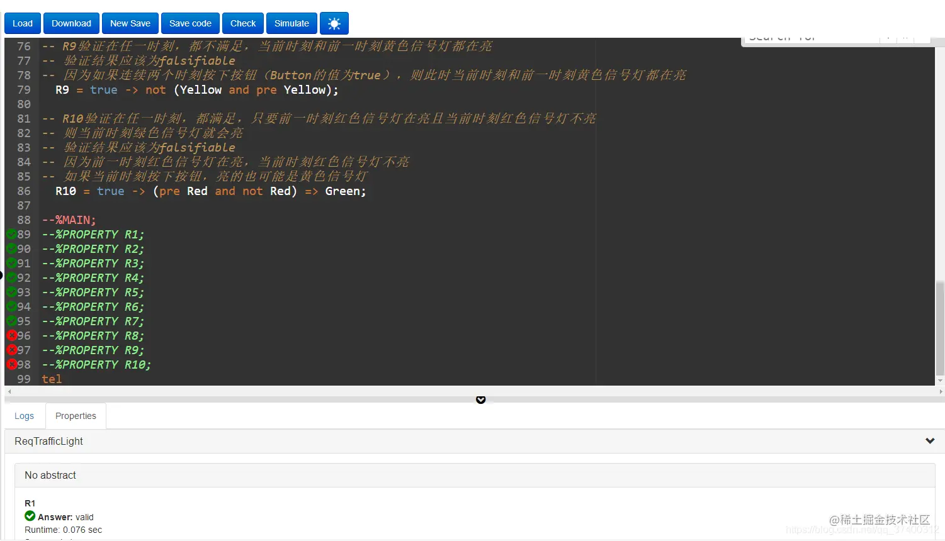Screen dimensions: 945x541
Task: Click red error icon on line 97
Action: point(11,350)
